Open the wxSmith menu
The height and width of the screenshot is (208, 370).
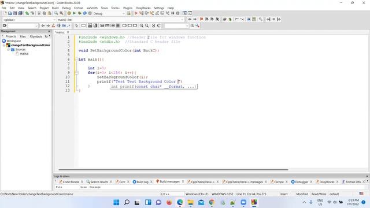(92, 8)
